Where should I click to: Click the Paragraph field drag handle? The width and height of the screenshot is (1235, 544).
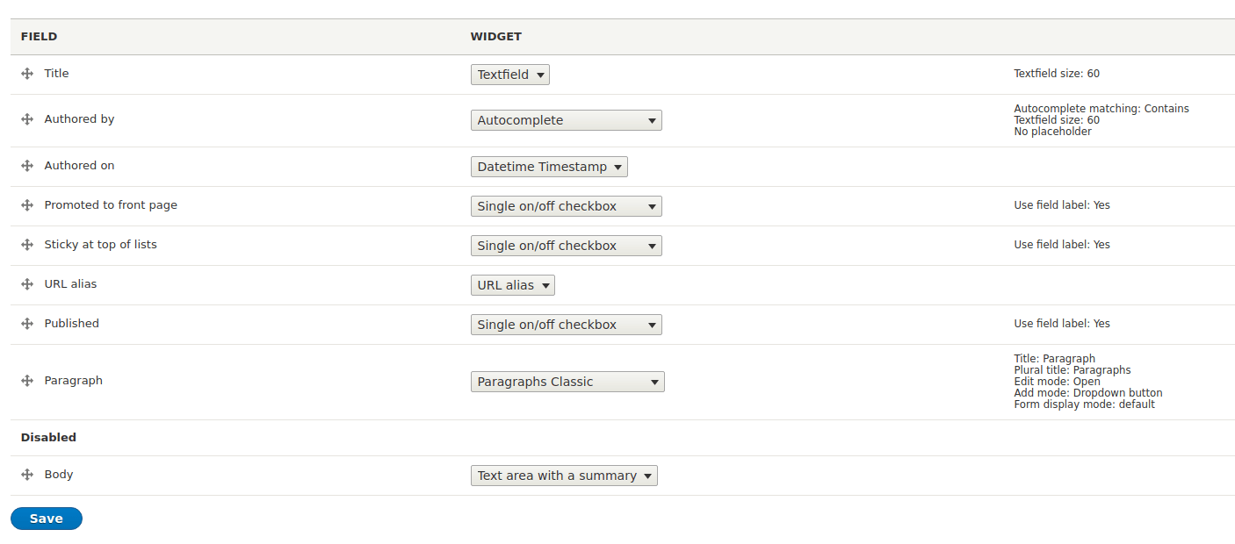tap(27, 380)
